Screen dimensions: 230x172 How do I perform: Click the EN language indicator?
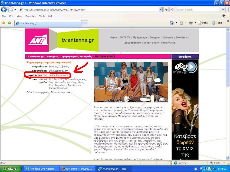[195, 169]
